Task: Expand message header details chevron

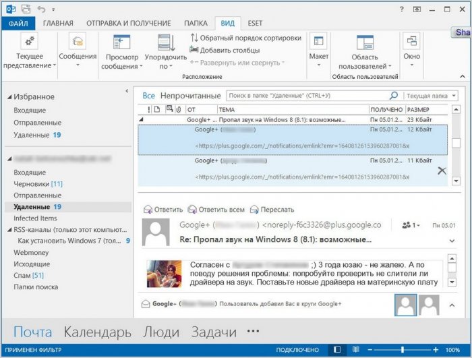Action: pyautogui.click(x=452, y=241)
